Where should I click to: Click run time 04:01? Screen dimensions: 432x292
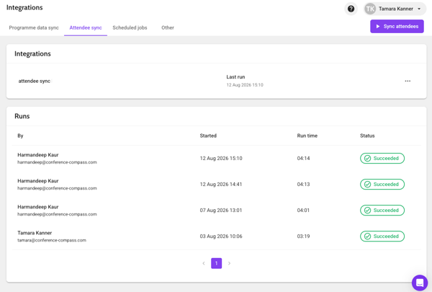[x=303, y=210]
